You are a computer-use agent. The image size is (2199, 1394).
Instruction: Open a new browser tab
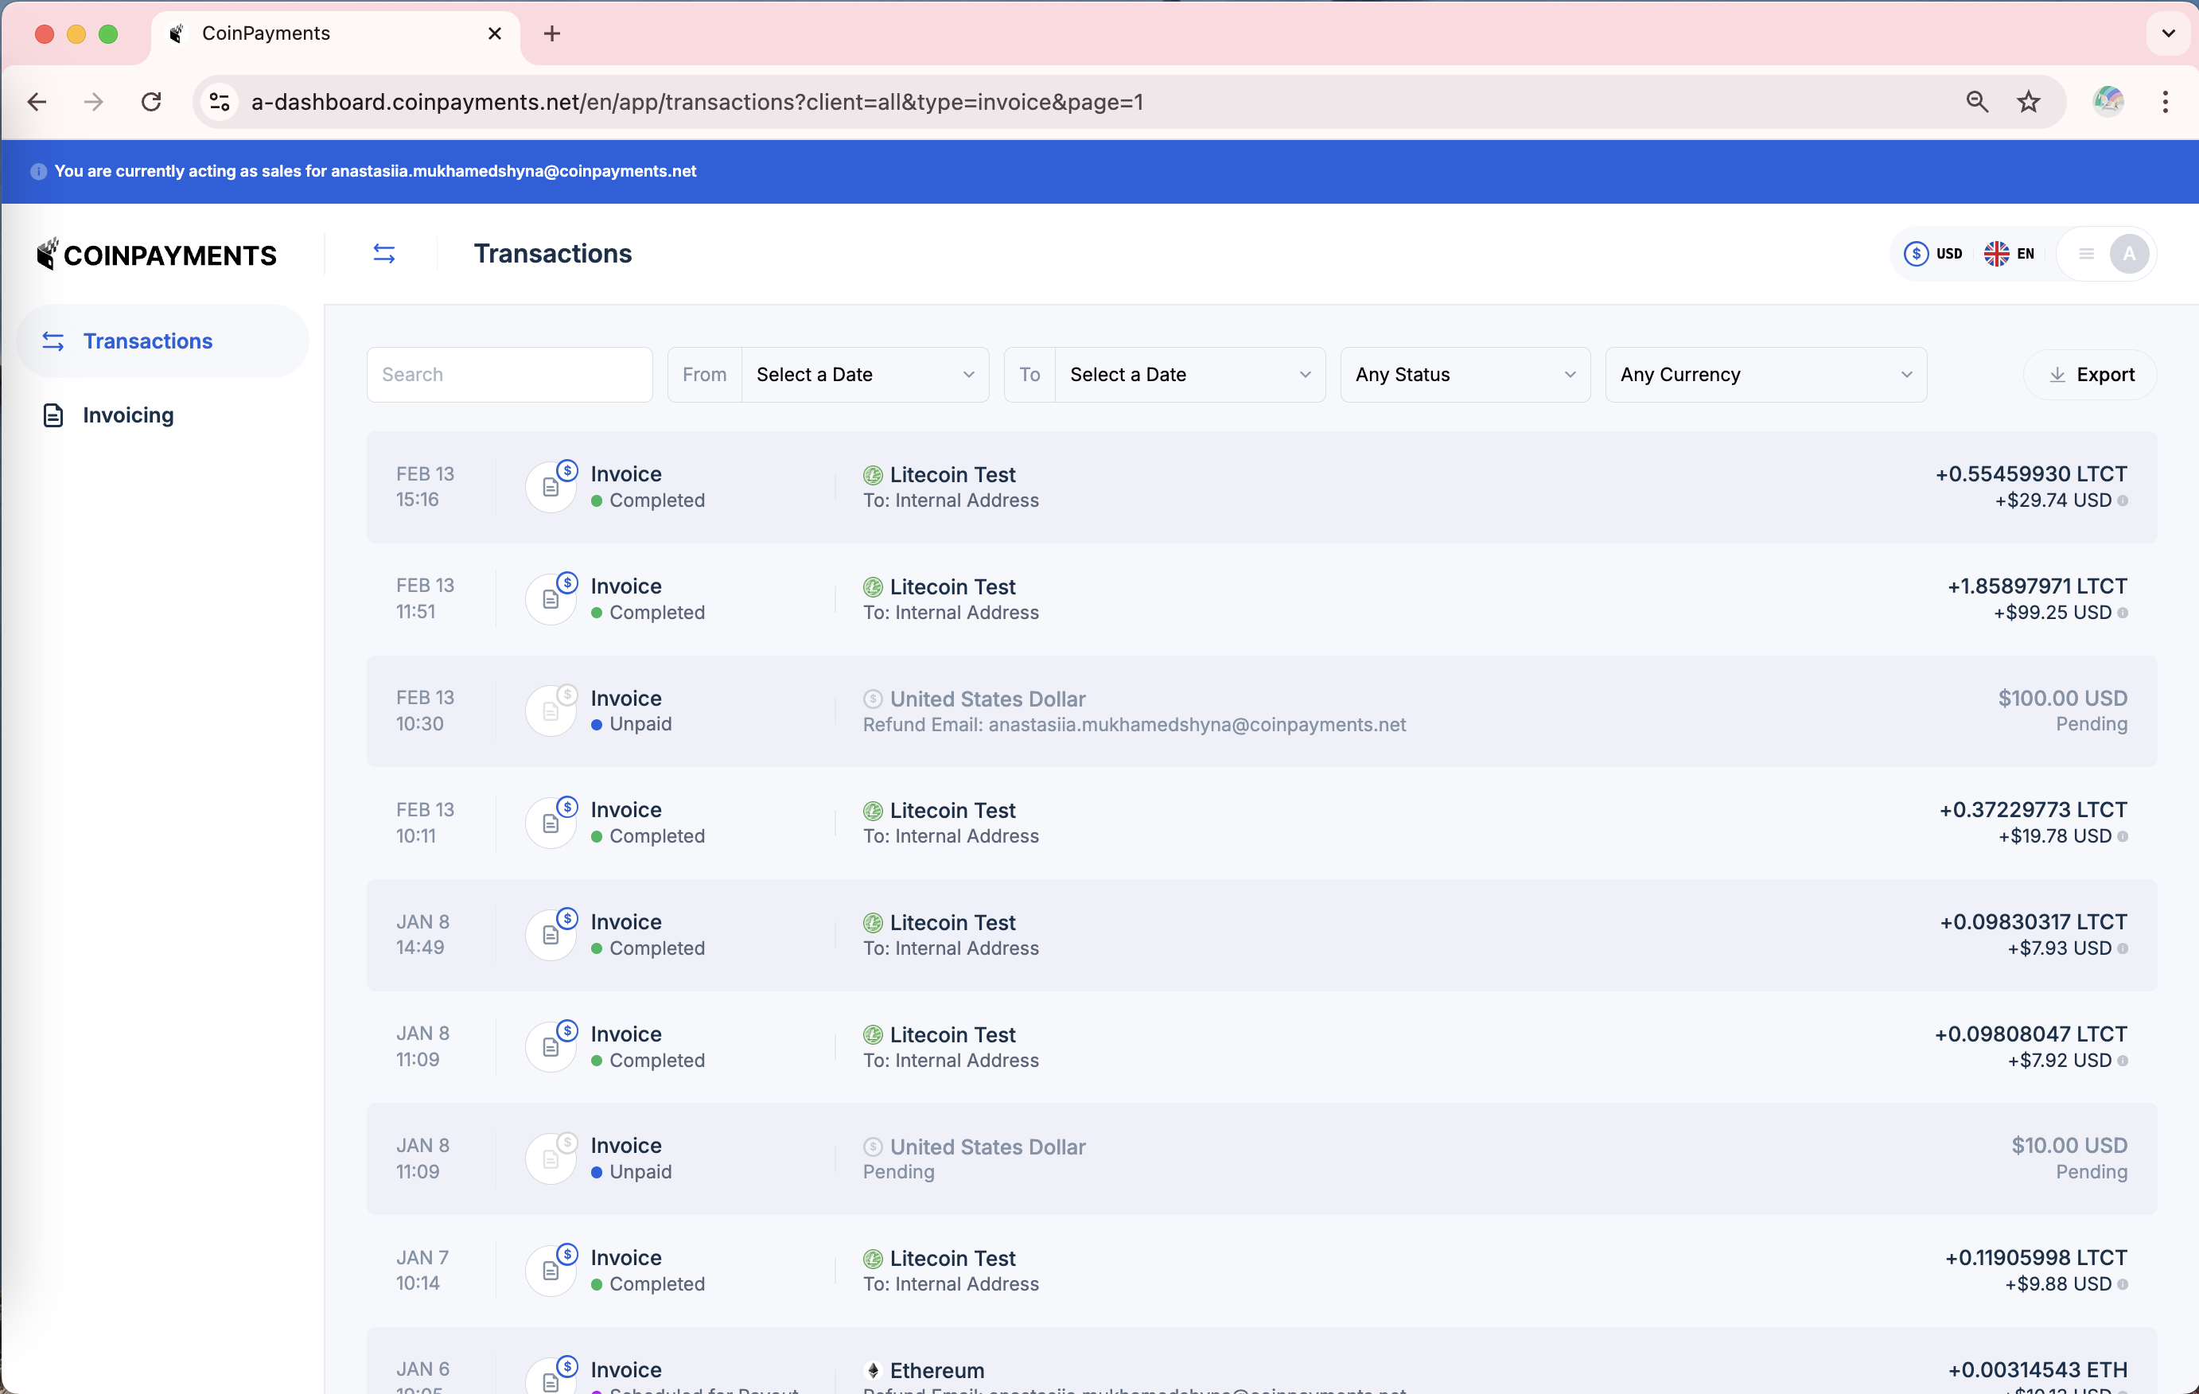click(x=551, y=33)
